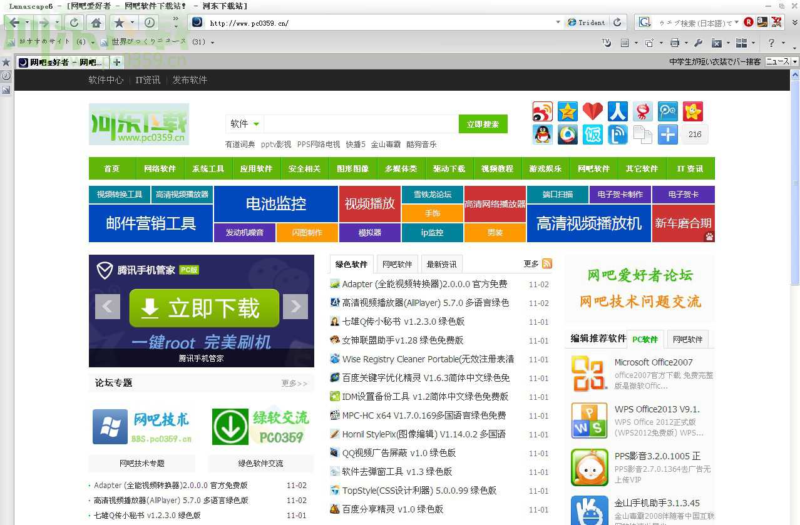Click the Fanfou 饭 share icon
The image size is (800, 525).
tap(592, 135)
